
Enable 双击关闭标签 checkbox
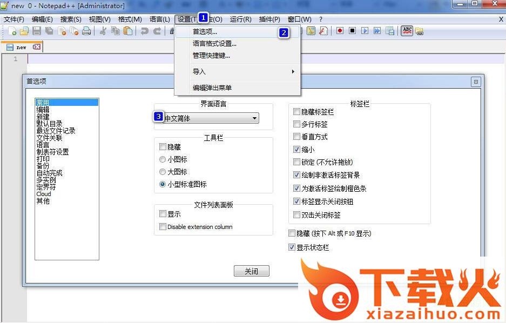click(x=296, y=214)
